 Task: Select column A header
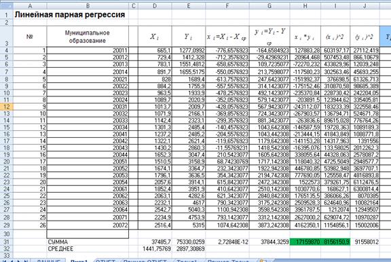coord(30,6)
